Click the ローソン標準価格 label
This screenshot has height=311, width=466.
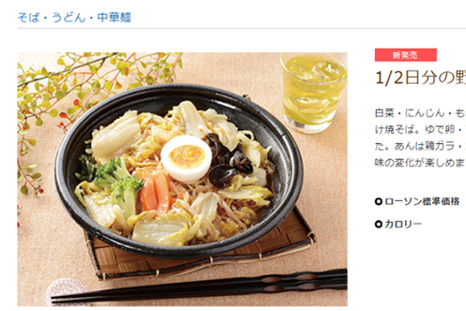point(422,201)
